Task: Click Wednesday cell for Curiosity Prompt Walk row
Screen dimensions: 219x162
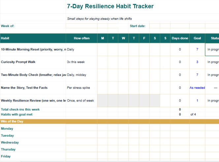Action: 123,62
